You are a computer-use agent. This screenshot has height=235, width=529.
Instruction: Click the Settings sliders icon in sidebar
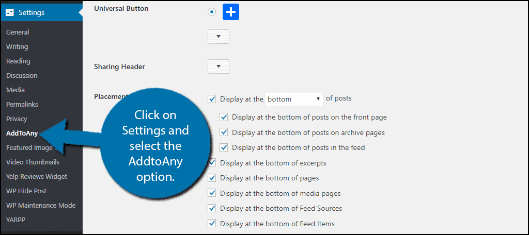(10, 13)
